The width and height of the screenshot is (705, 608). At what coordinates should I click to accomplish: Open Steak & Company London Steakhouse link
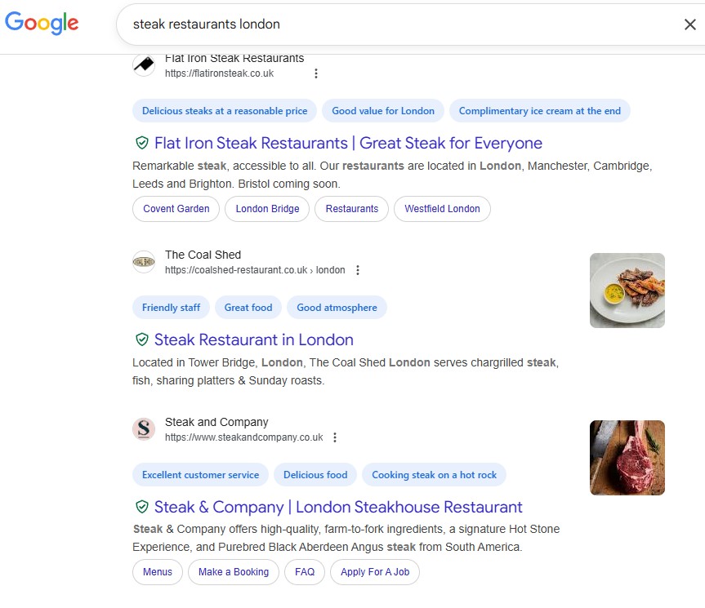point(338,508)
